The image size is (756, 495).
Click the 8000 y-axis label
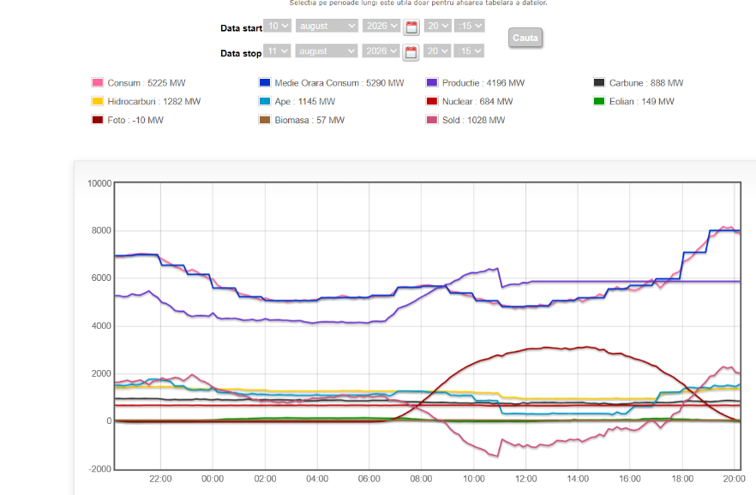[102, 230]
